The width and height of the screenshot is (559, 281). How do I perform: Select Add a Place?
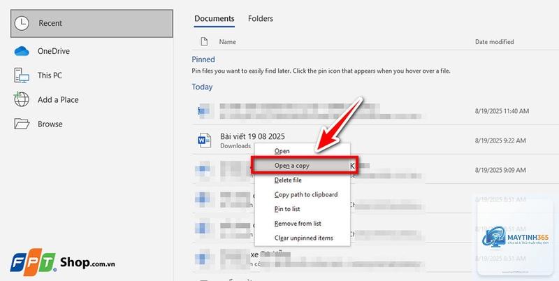pos(58,100)
